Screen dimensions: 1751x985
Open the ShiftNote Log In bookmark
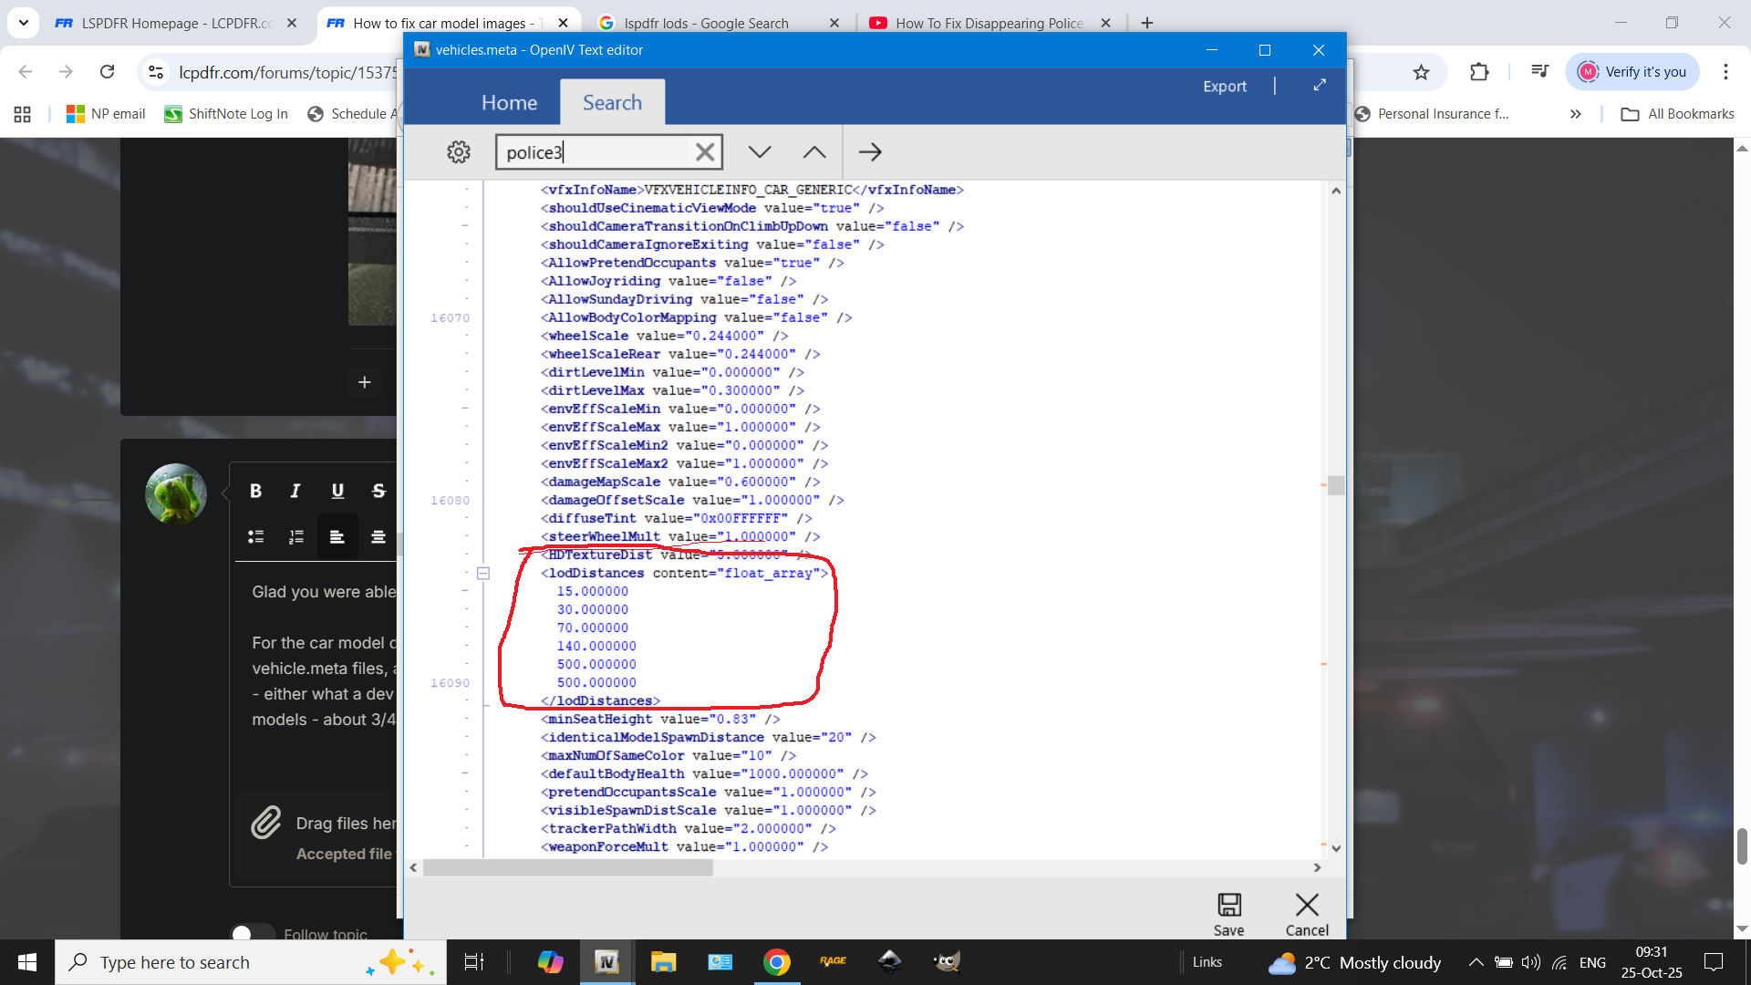226,114
